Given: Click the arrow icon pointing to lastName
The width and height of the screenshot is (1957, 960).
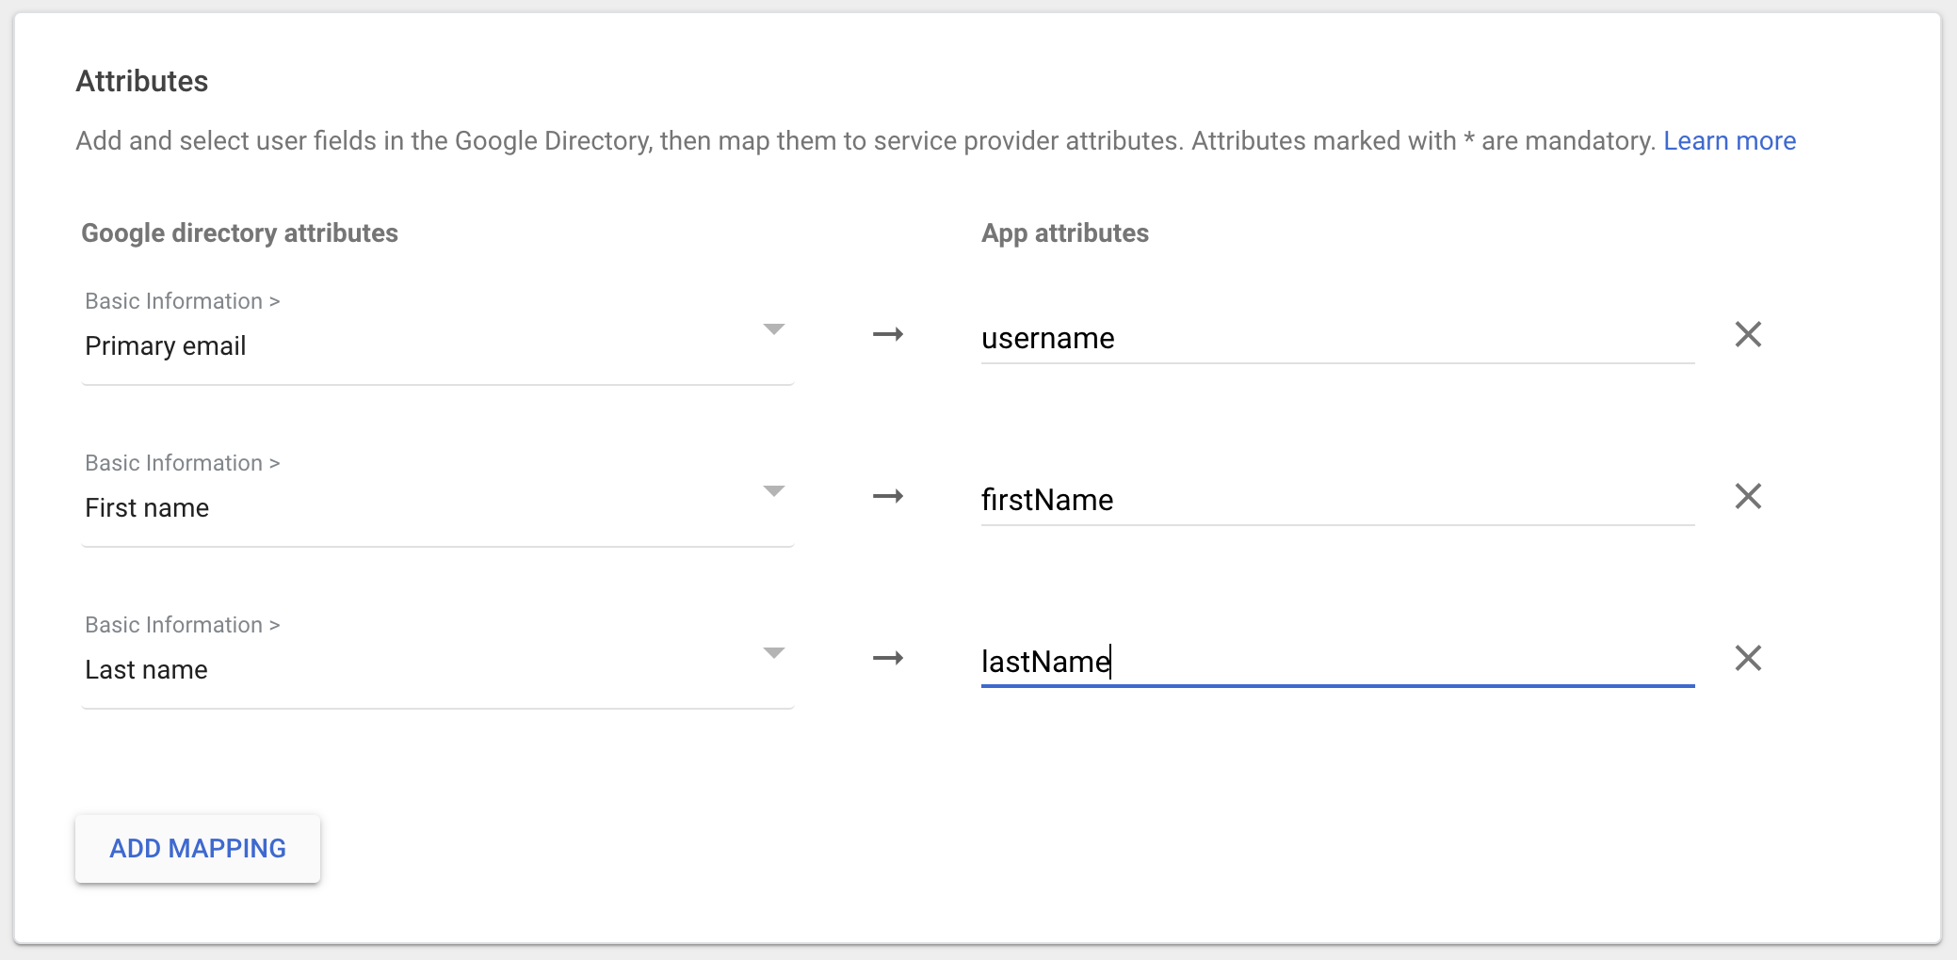Looking at the screenshot, I should click(x=887, y=658).
